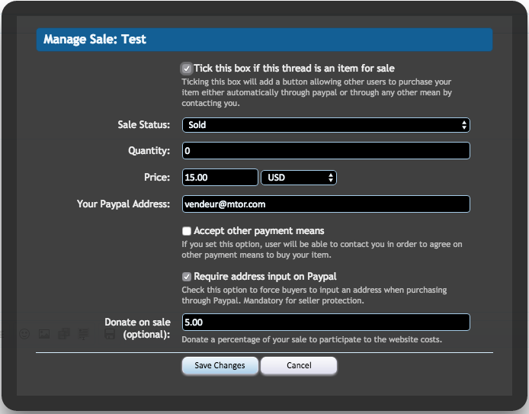Click the dimmed stacked windows icon
The height and width of the screenshot is (414, 529).
point(65,333)
